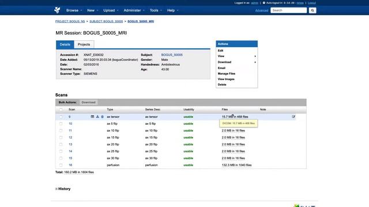Click the 'ax 30 flip' Series Desc cell

pos(151,159)
